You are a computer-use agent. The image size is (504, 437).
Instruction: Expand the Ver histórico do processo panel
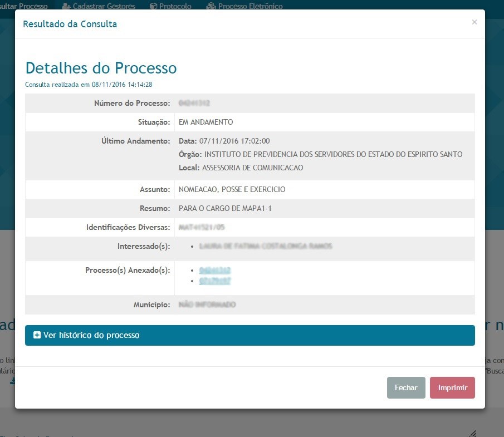pos(249,335)
